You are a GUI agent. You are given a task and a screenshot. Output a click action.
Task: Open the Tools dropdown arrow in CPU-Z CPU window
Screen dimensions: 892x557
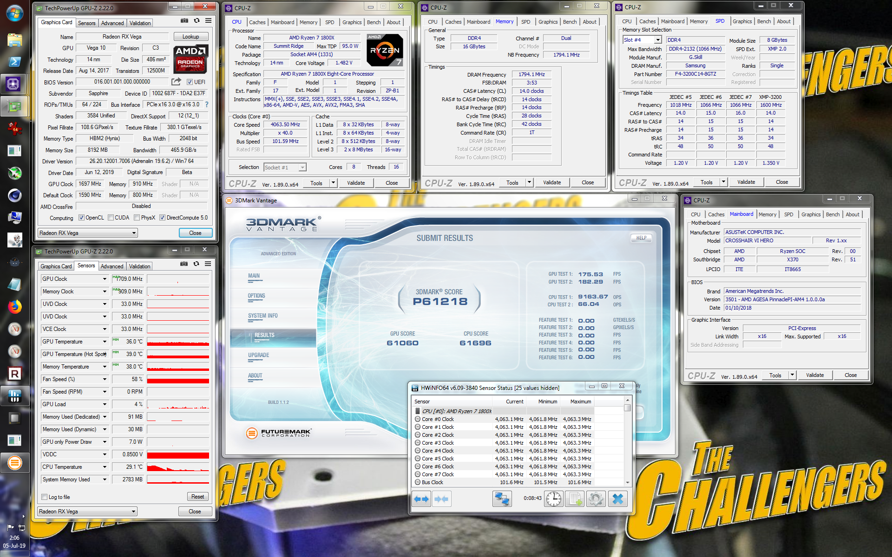coord(333,183)
